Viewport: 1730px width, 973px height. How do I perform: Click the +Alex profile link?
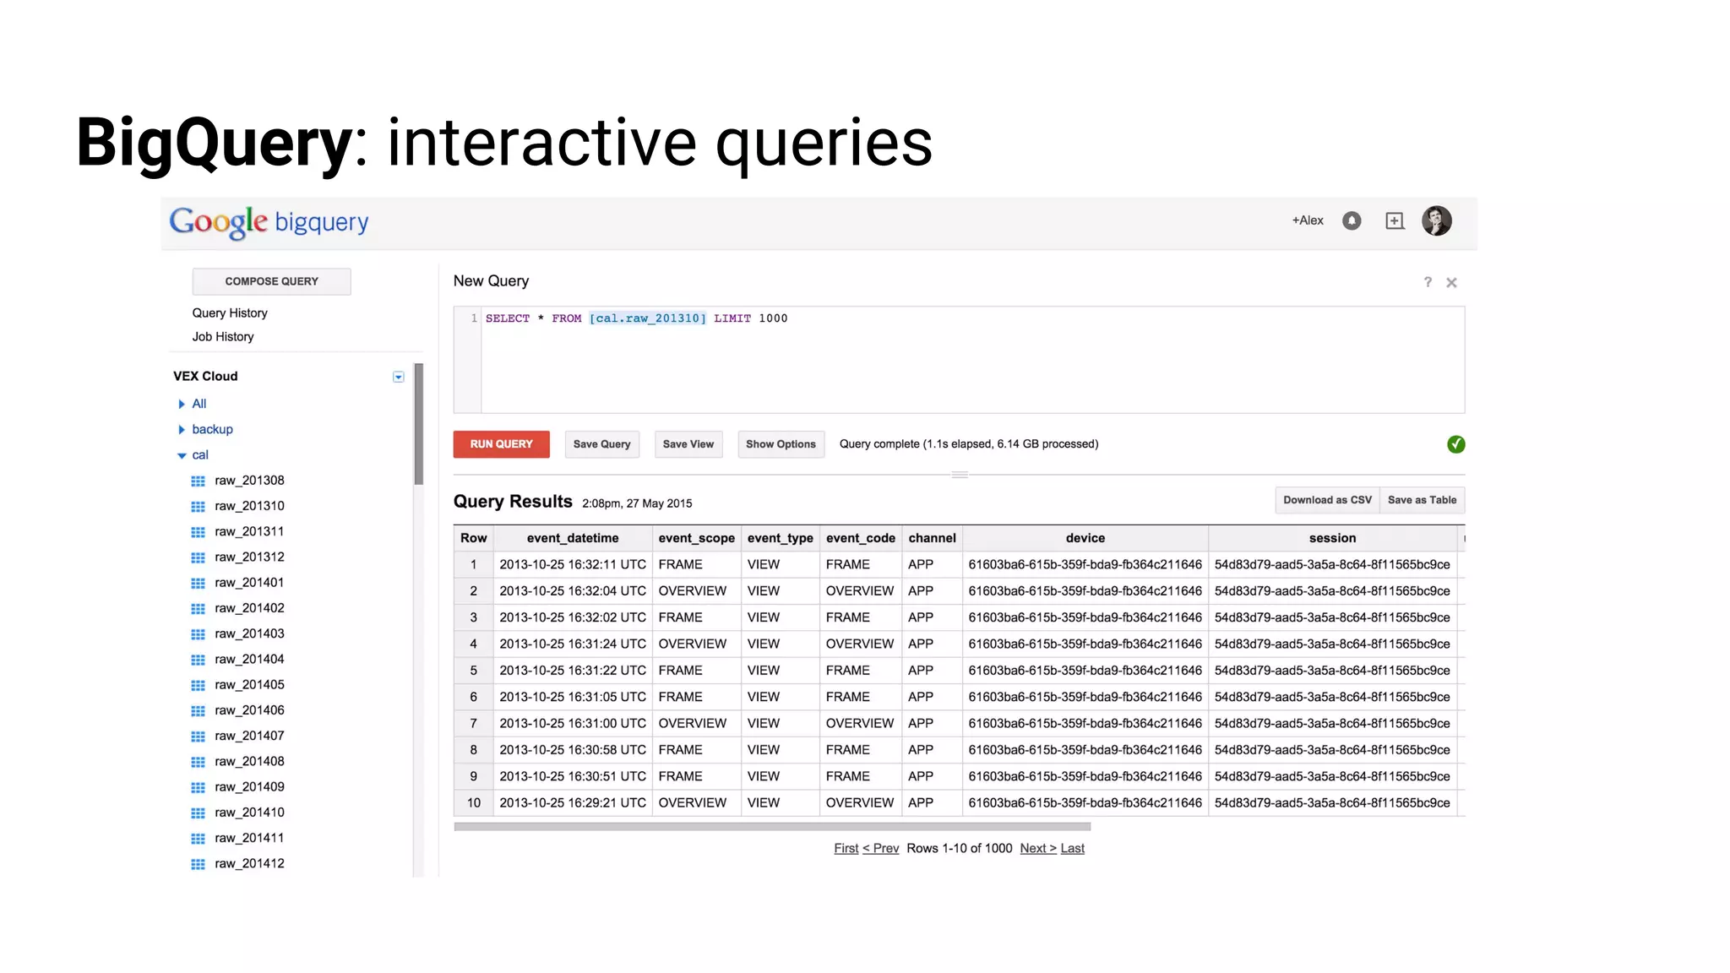click(x=1308, y=220)
